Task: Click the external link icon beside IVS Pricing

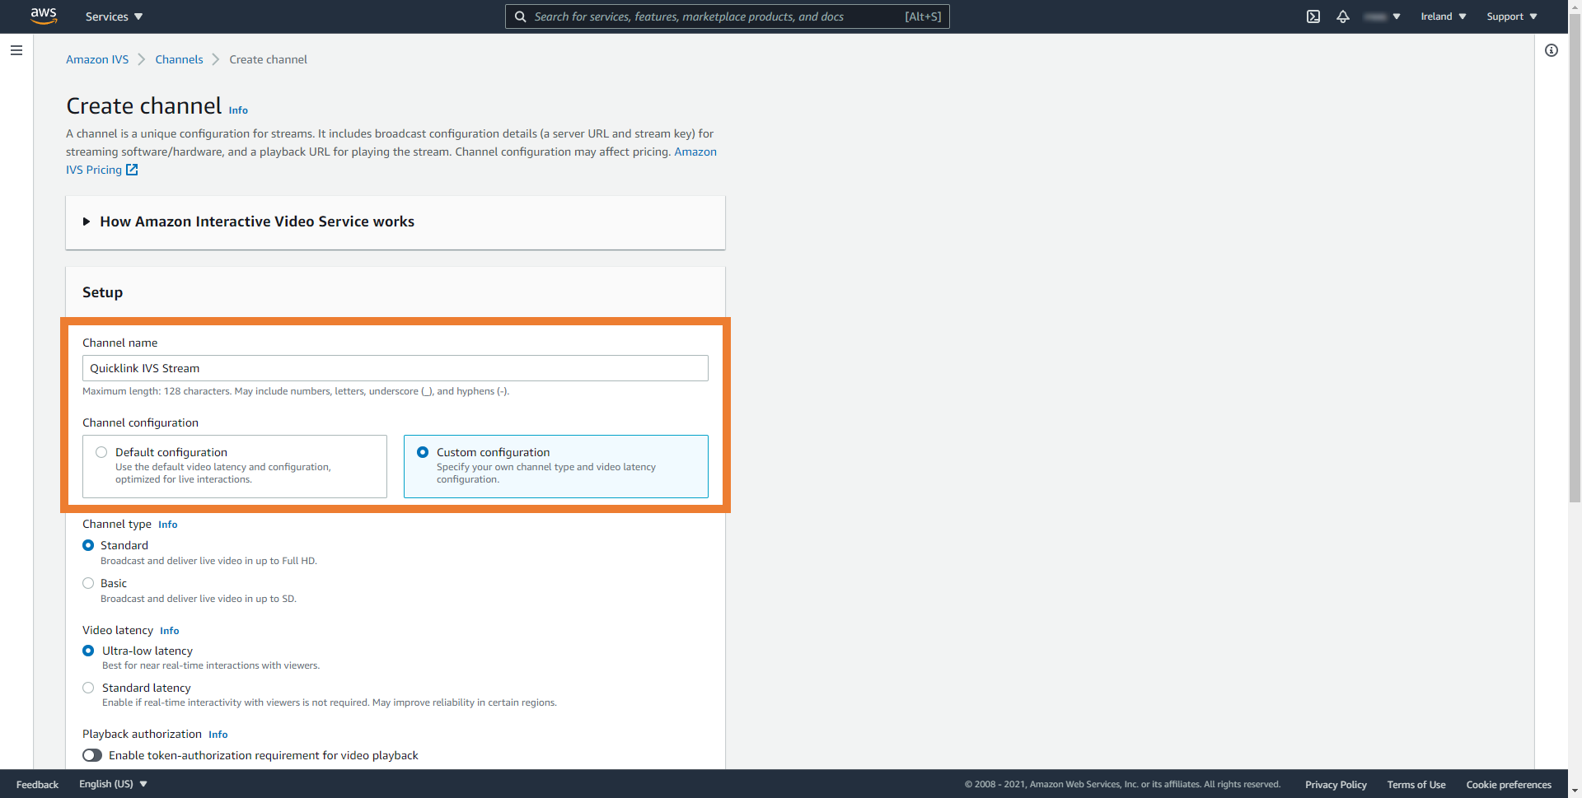Action: click(x=132, y=170)
